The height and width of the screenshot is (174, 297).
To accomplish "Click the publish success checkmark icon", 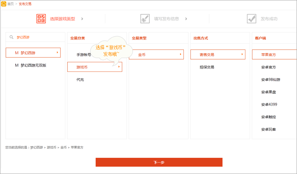I will pyautogui.click(x=251, y=19).
